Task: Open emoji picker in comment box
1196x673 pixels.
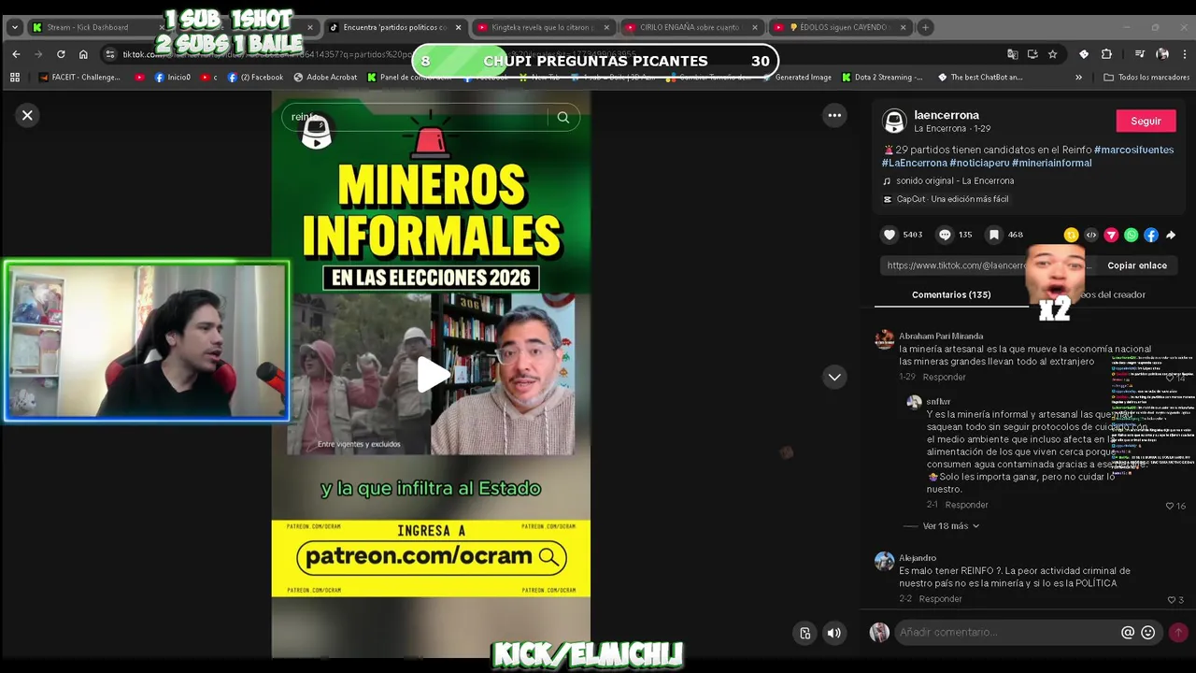Action: [x=1148, y=633]
